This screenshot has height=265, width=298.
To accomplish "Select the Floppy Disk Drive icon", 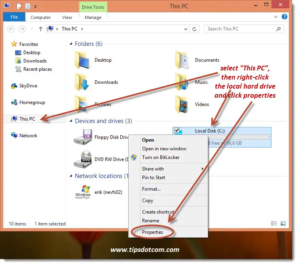I will click(83, 137).
